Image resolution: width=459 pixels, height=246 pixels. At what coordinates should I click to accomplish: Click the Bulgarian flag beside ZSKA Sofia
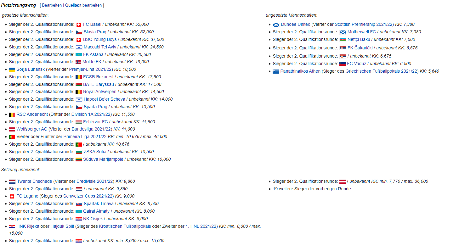[79, 152]
